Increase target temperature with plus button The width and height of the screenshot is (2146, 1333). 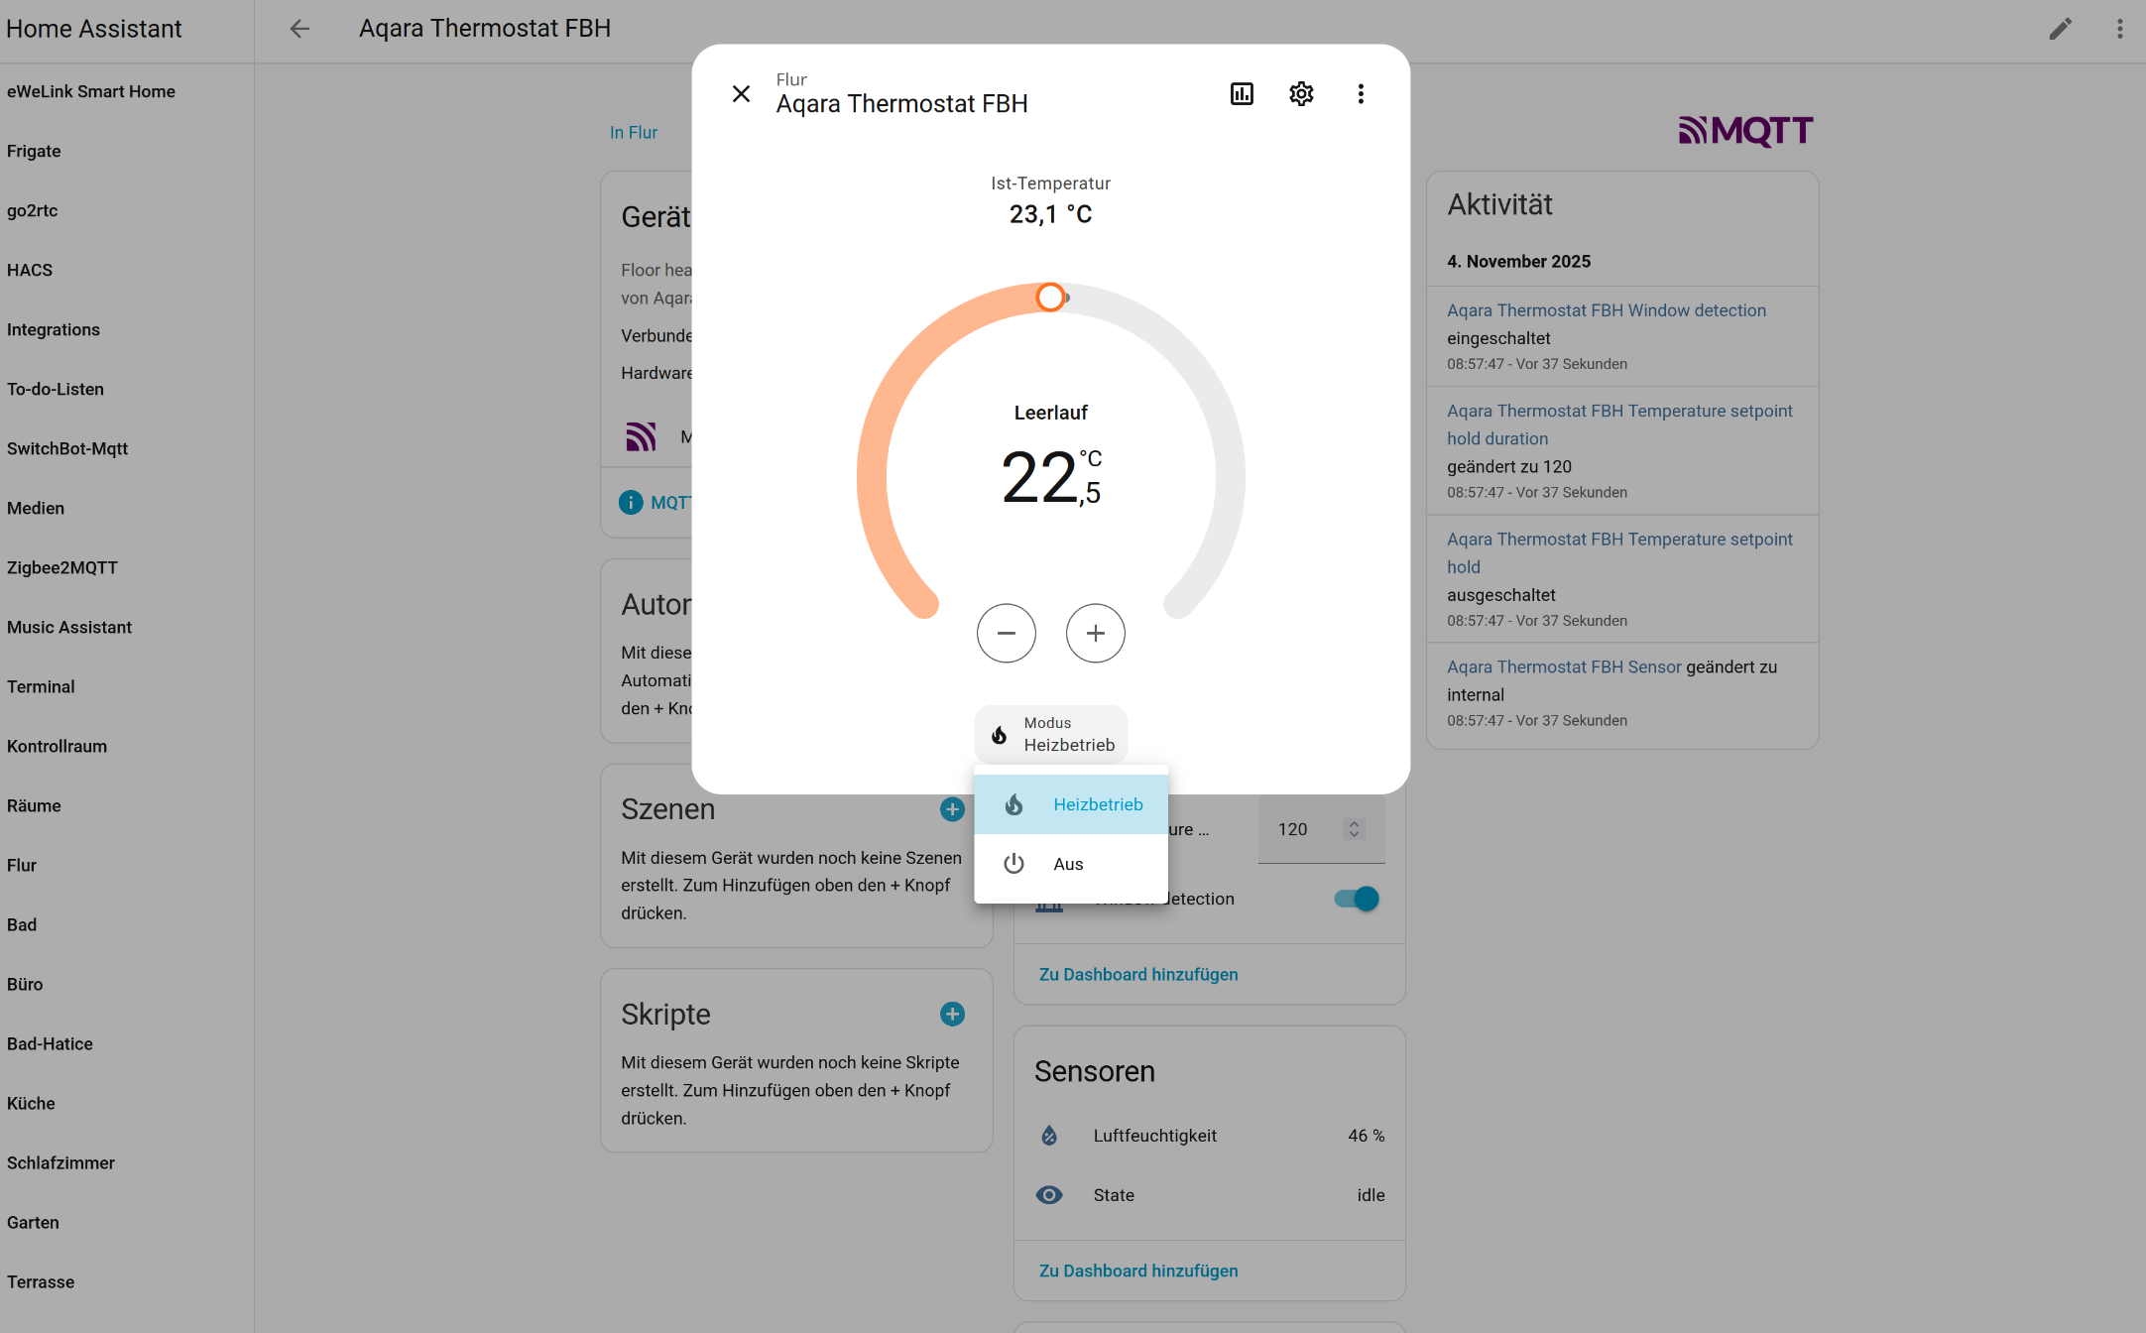pos(1095,633)
